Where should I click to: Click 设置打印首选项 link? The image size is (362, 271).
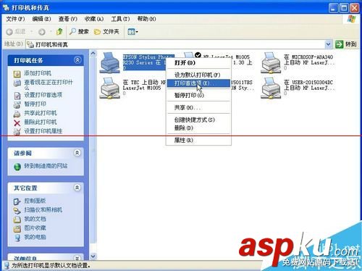[43, 95]
